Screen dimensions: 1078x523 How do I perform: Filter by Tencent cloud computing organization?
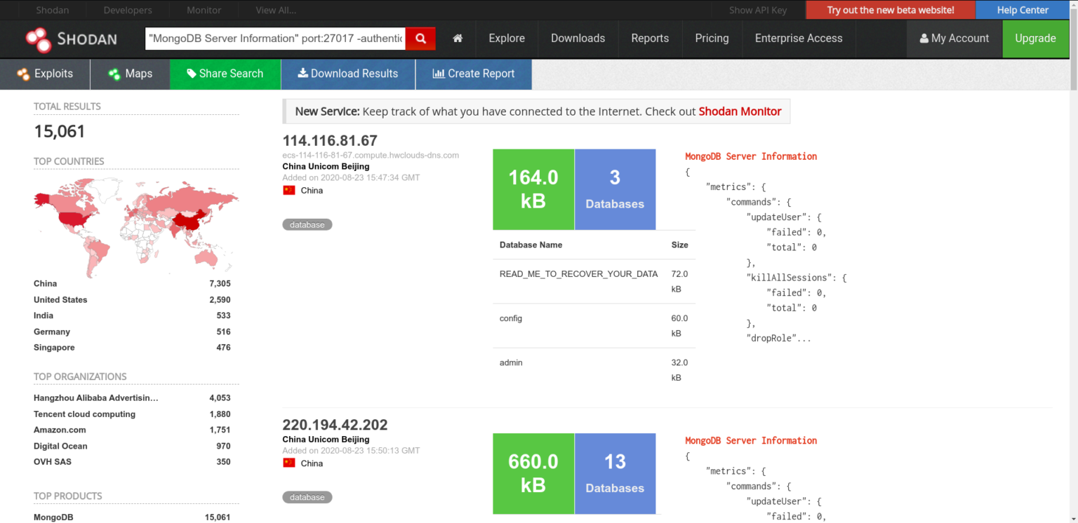[84, 414]
